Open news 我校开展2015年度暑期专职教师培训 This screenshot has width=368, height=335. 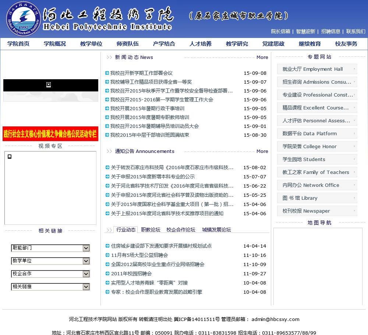pyautogui.click(x=150, y=117)
